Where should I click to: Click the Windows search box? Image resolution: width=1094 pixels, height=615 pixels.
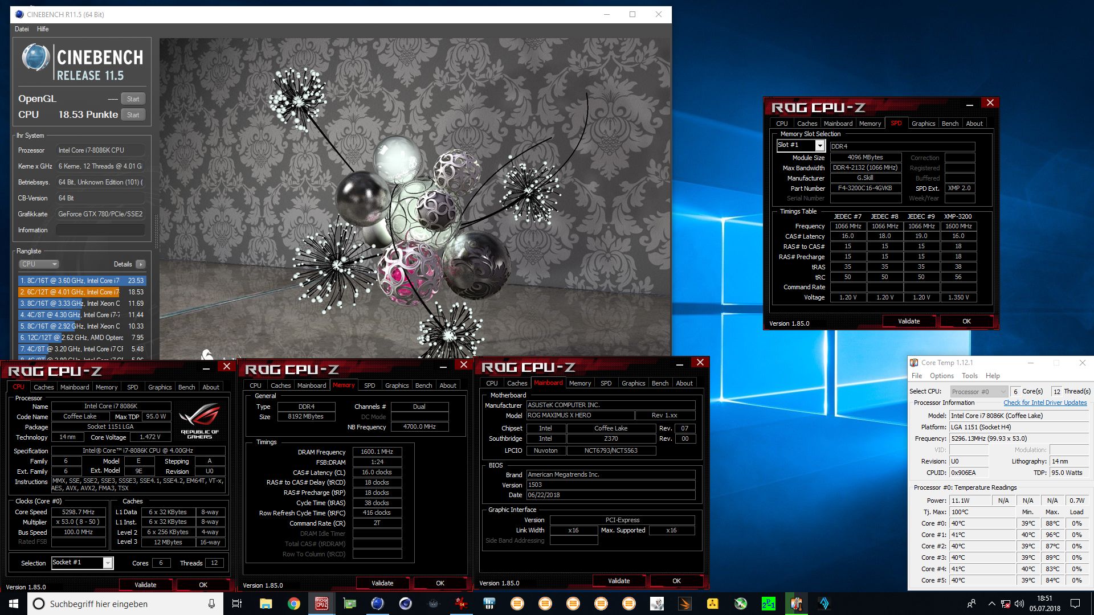coord(125,604)
